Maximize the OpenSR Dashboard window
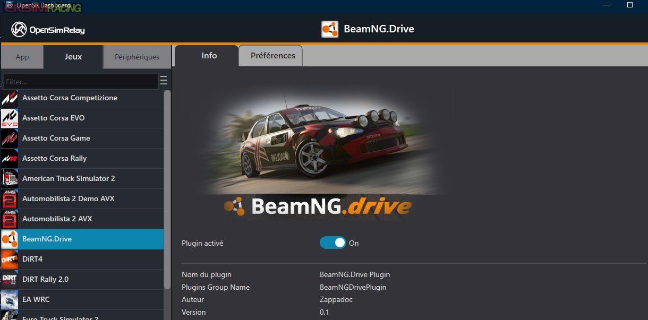The width and height of the screenshot is (648, 320). (x=630, y=5)
